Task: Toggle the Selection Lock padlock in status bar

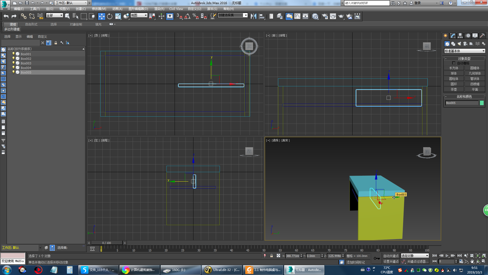Action: tap(271, 256)
